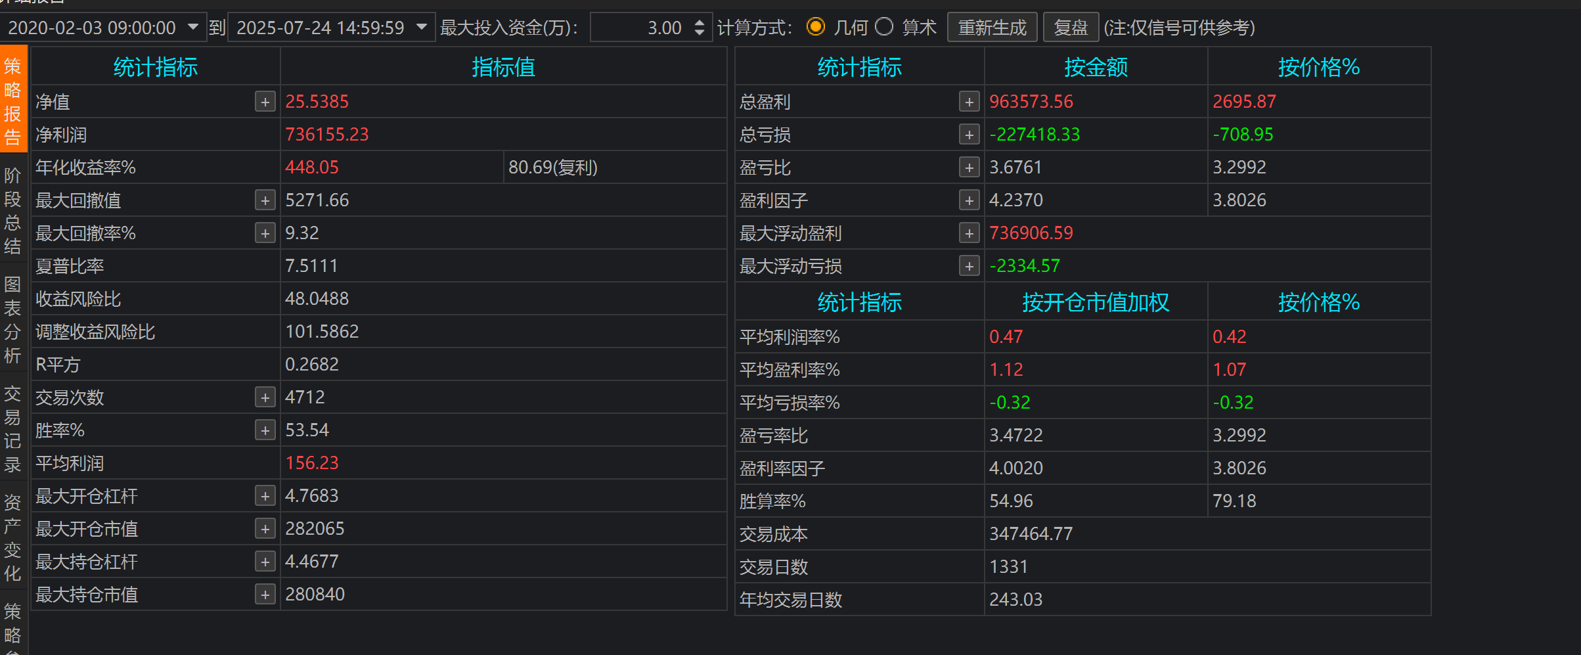Click the 重新生成 button
Image resolution: width=1581 pixels, height=655 pixels.
[x=992, y=28]
